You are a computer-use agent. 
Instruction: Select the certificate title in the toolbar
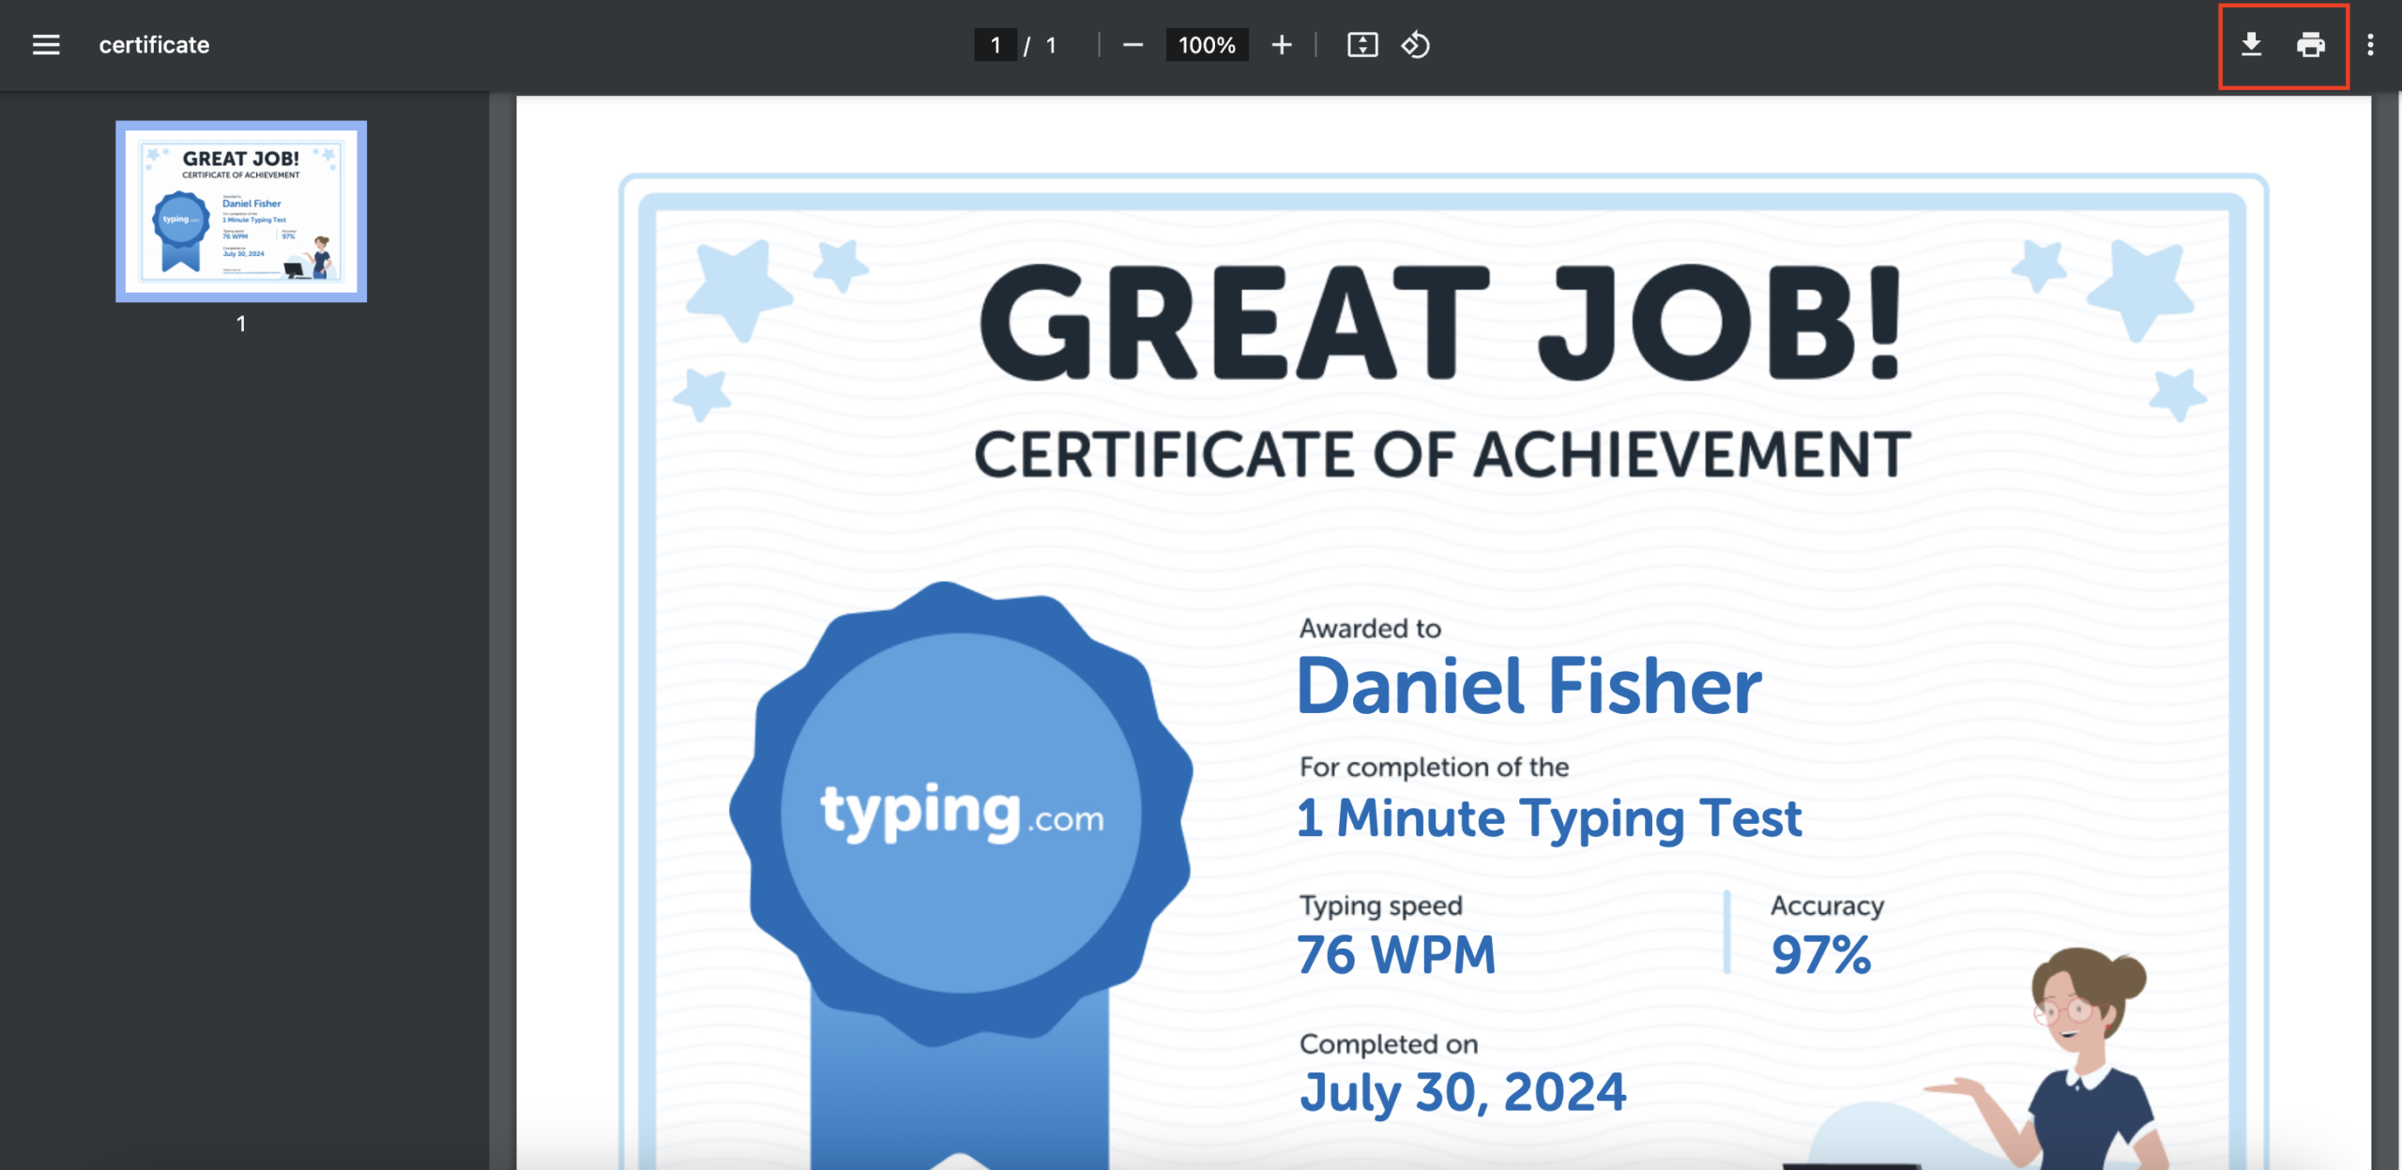click(x=153, y=44)
